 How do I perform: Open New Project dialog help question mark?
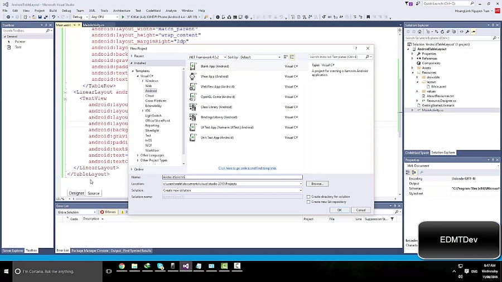tap(356, 48)
